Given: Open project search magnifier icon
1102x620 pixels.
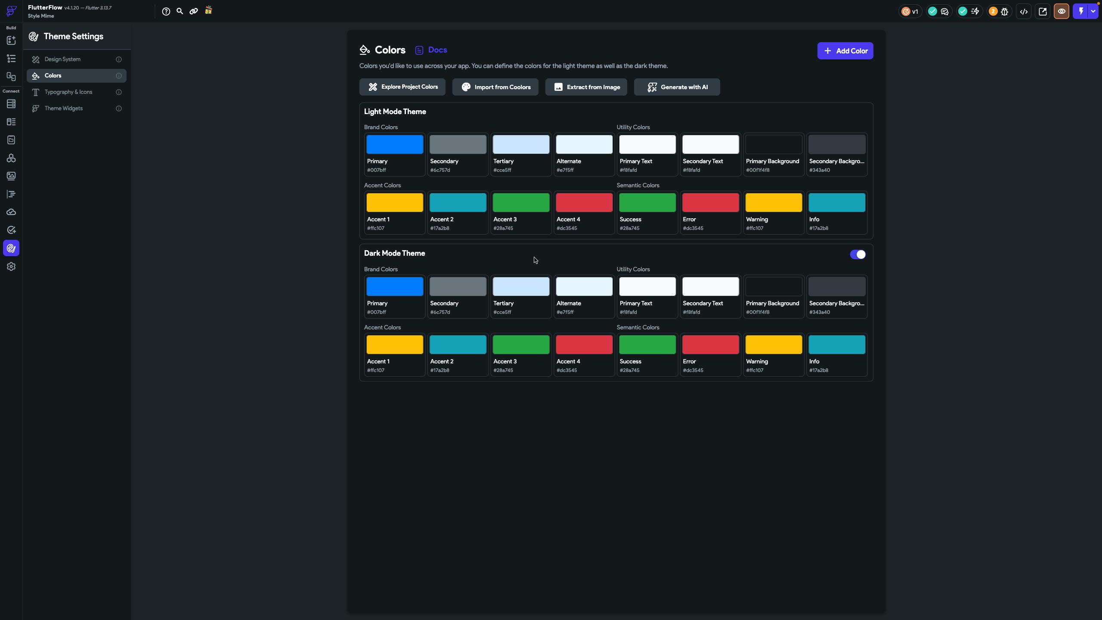Looking at the screenshot, I should [180, 11].
